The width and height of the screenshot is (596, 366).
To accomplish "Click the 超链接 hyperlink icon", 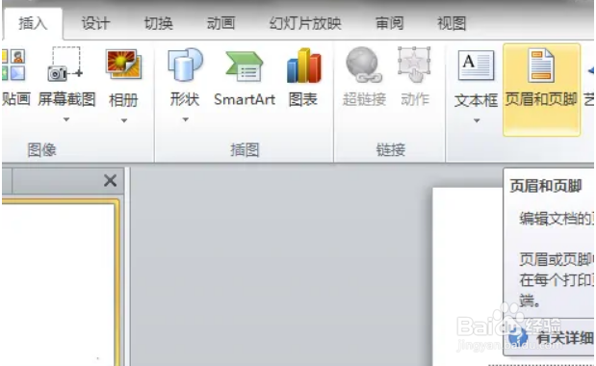I will tap(364, 65).
